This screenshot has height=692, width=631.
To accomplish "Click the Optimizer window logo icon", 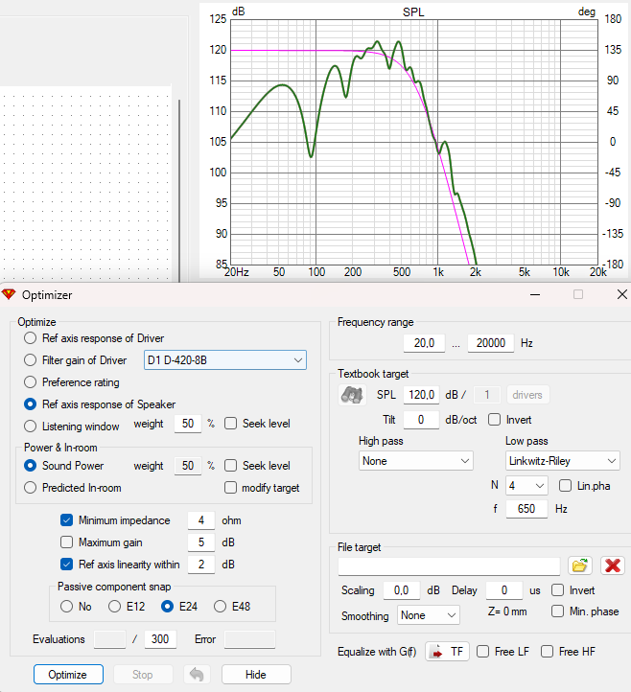I will click(x=9, y=294).
